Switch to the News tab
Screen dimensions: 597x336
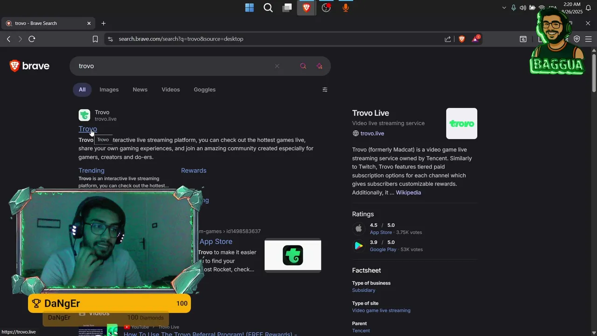[x=140, y=90]
